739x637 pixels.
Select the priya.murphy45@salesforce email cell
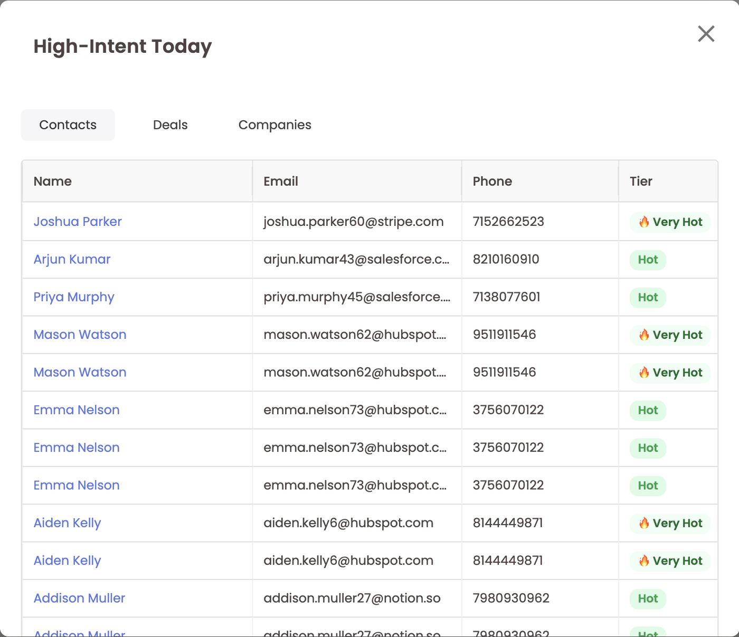[x=357, y=297]
